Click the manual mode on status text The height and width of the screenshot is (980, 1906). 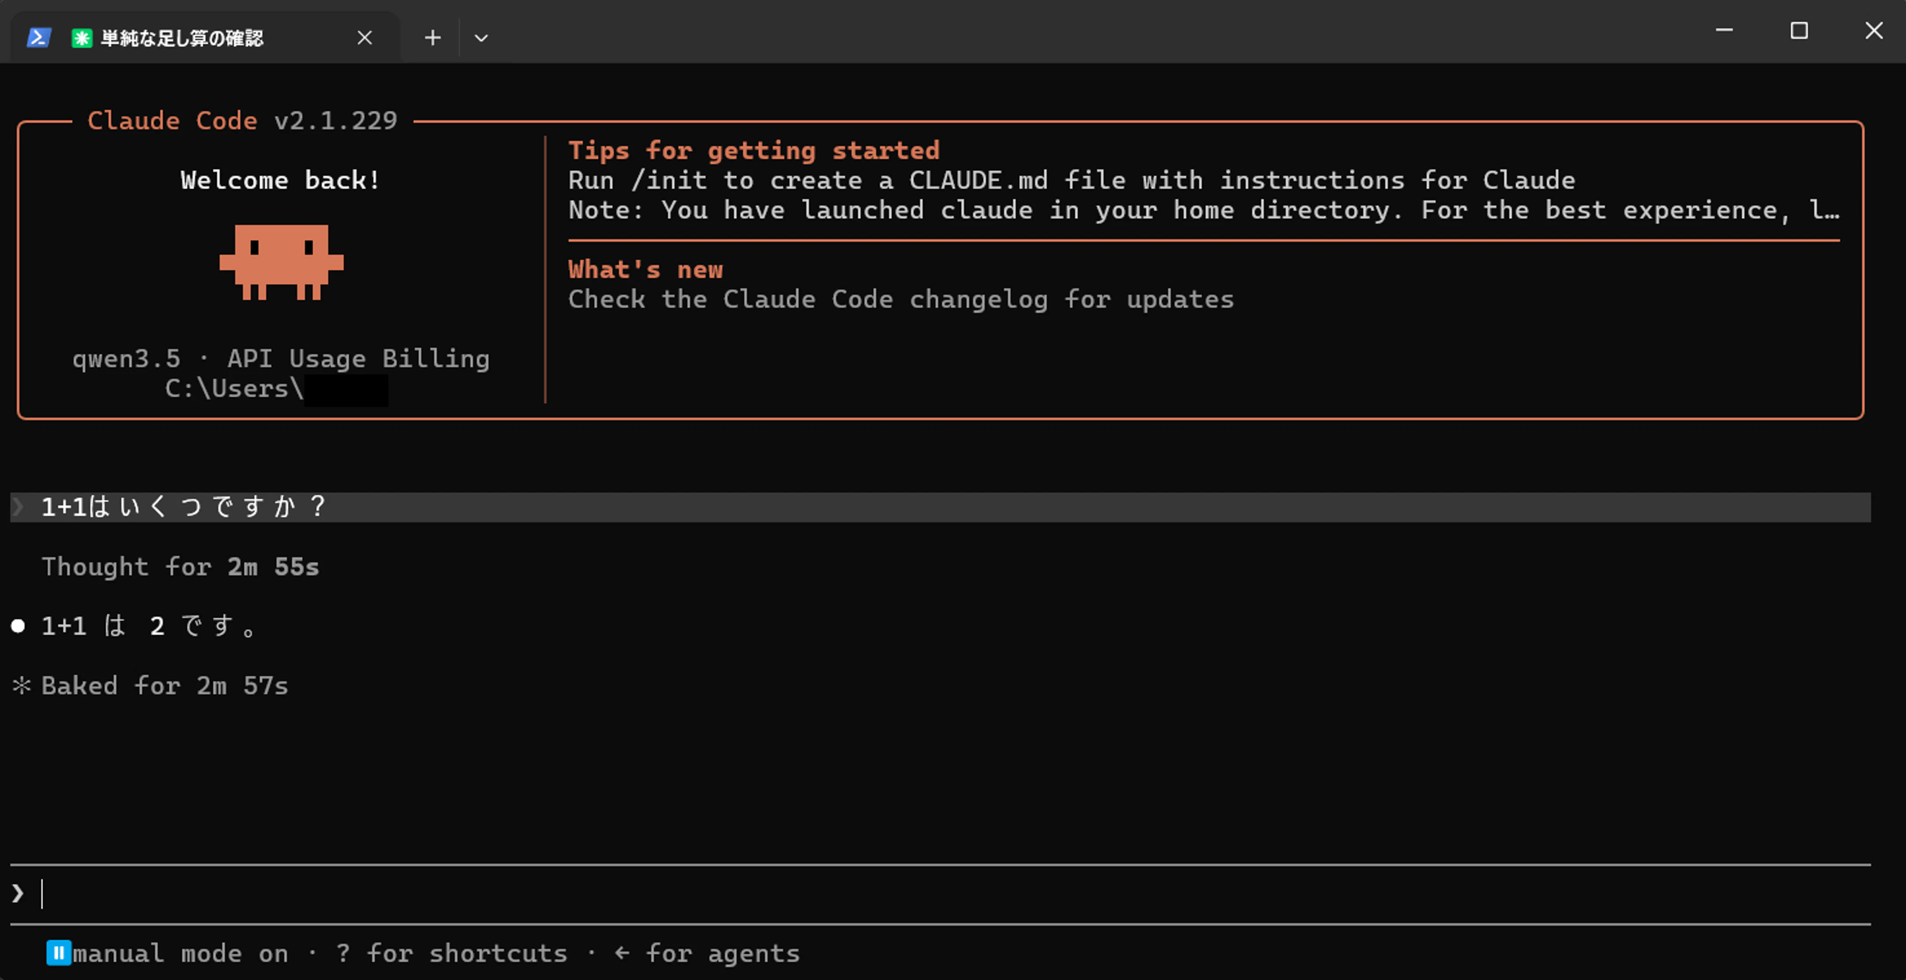pos(181,954)
